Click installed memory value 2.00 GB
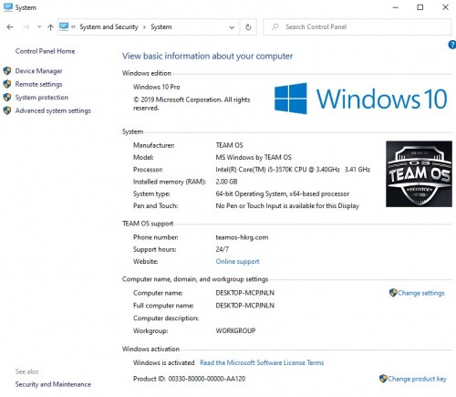Screen dimensions: 456x397 click(226, 182)
